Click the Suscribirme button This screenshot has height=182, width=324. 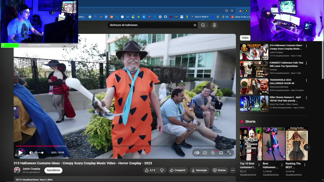click(x=53, y=170)
